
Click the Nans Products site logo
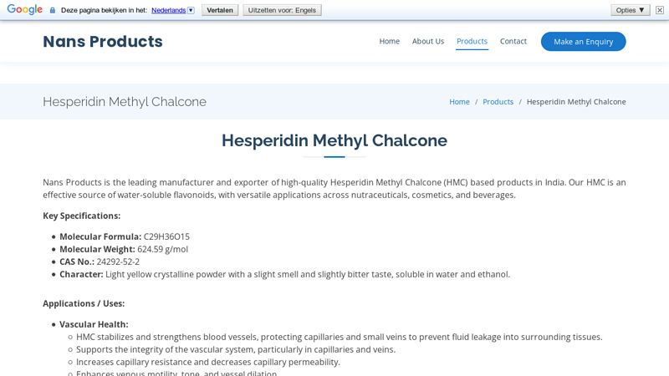[103, 42]
